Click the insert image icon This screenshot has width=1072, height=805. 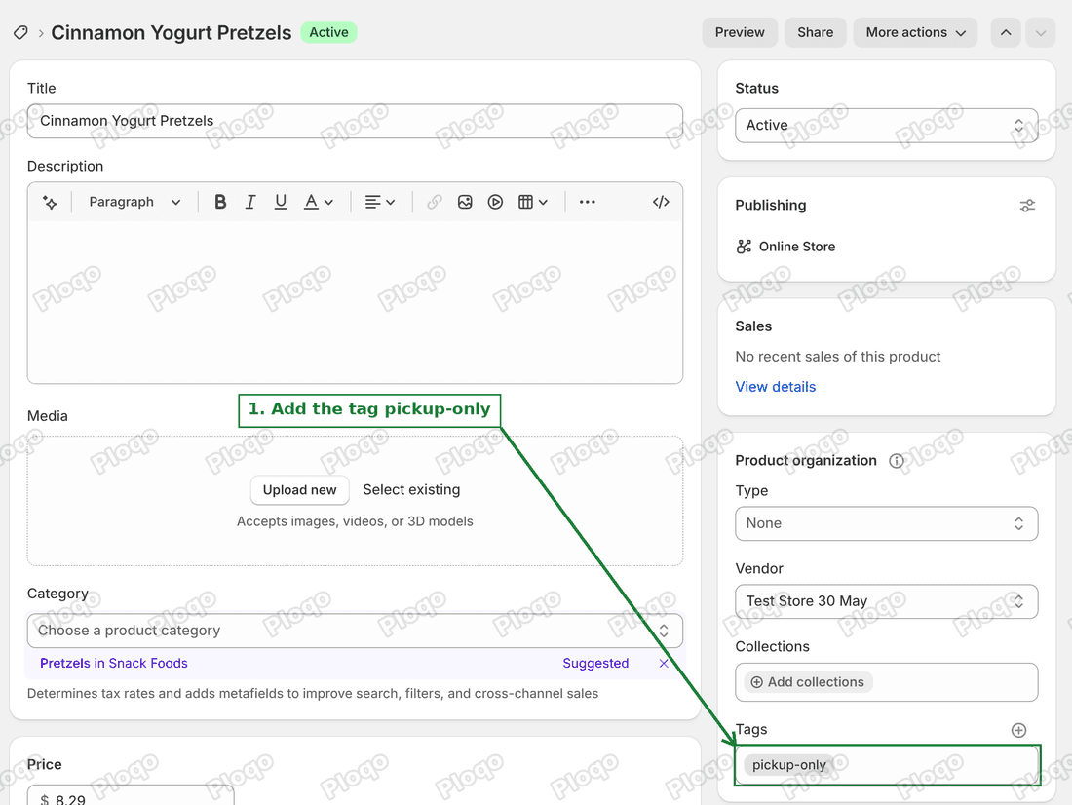pos(465,202)
